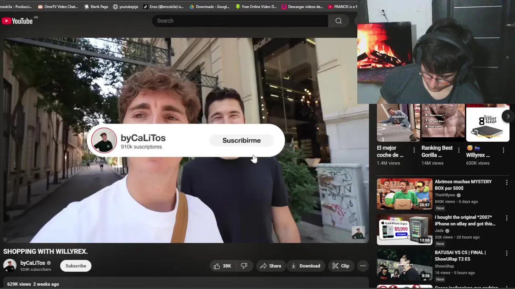Click the channel watermark in video corner
This screenshot has width=515, height=289.
(358, 233)
